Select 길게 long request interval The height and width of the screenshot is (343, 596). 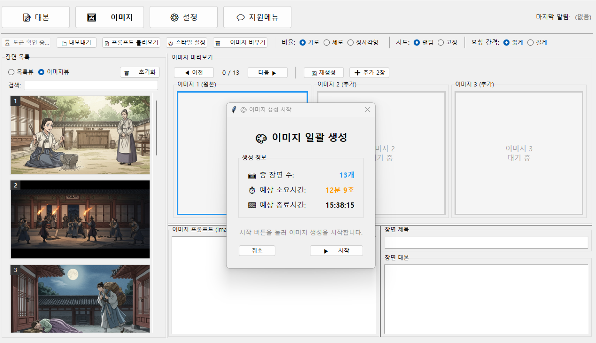click(x=530, y=43)
